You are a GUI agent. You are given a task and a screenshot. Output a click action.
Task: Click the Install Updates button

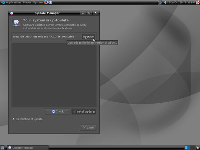84,112
